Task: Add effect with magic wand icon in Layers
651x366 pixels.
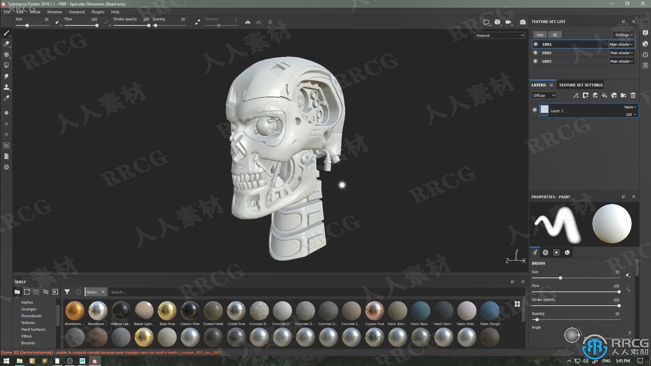Action: (576, 96)
